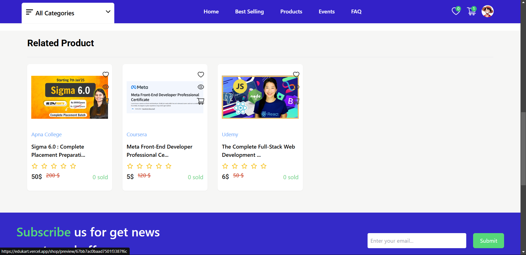Click the 50$ price of Sigma 6.0
Image resolution: width=526 pixels, height=255 pixels.
[37, 177]
